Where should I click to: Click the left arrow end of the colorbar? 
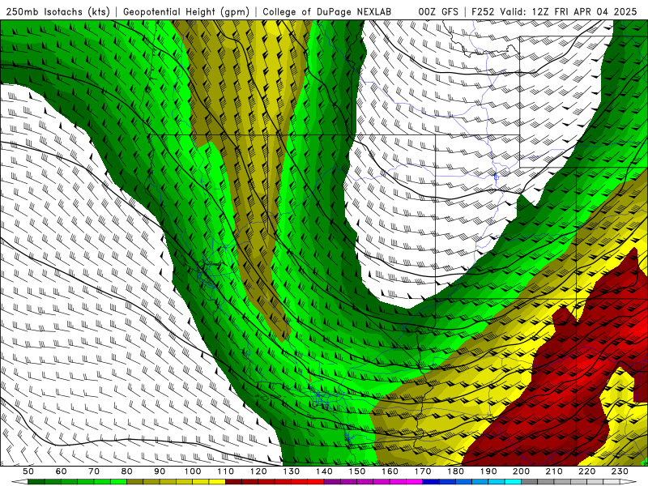point(19,482)
